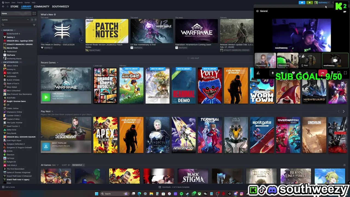Open What's New settings gear

pyautogui.click(x=55, y=15)
